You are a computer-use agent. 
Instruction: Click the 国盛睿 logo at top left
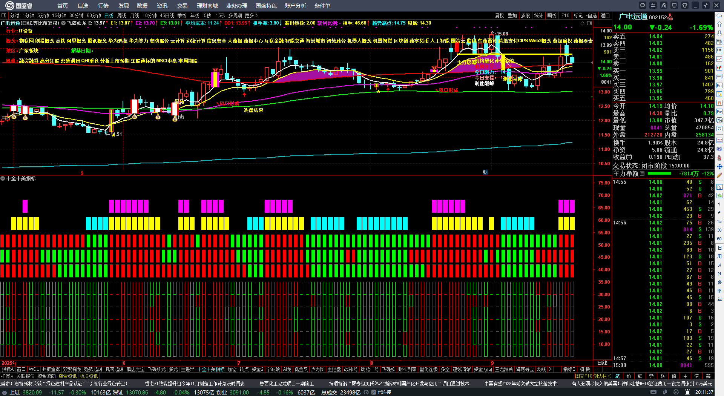(19, 6)
